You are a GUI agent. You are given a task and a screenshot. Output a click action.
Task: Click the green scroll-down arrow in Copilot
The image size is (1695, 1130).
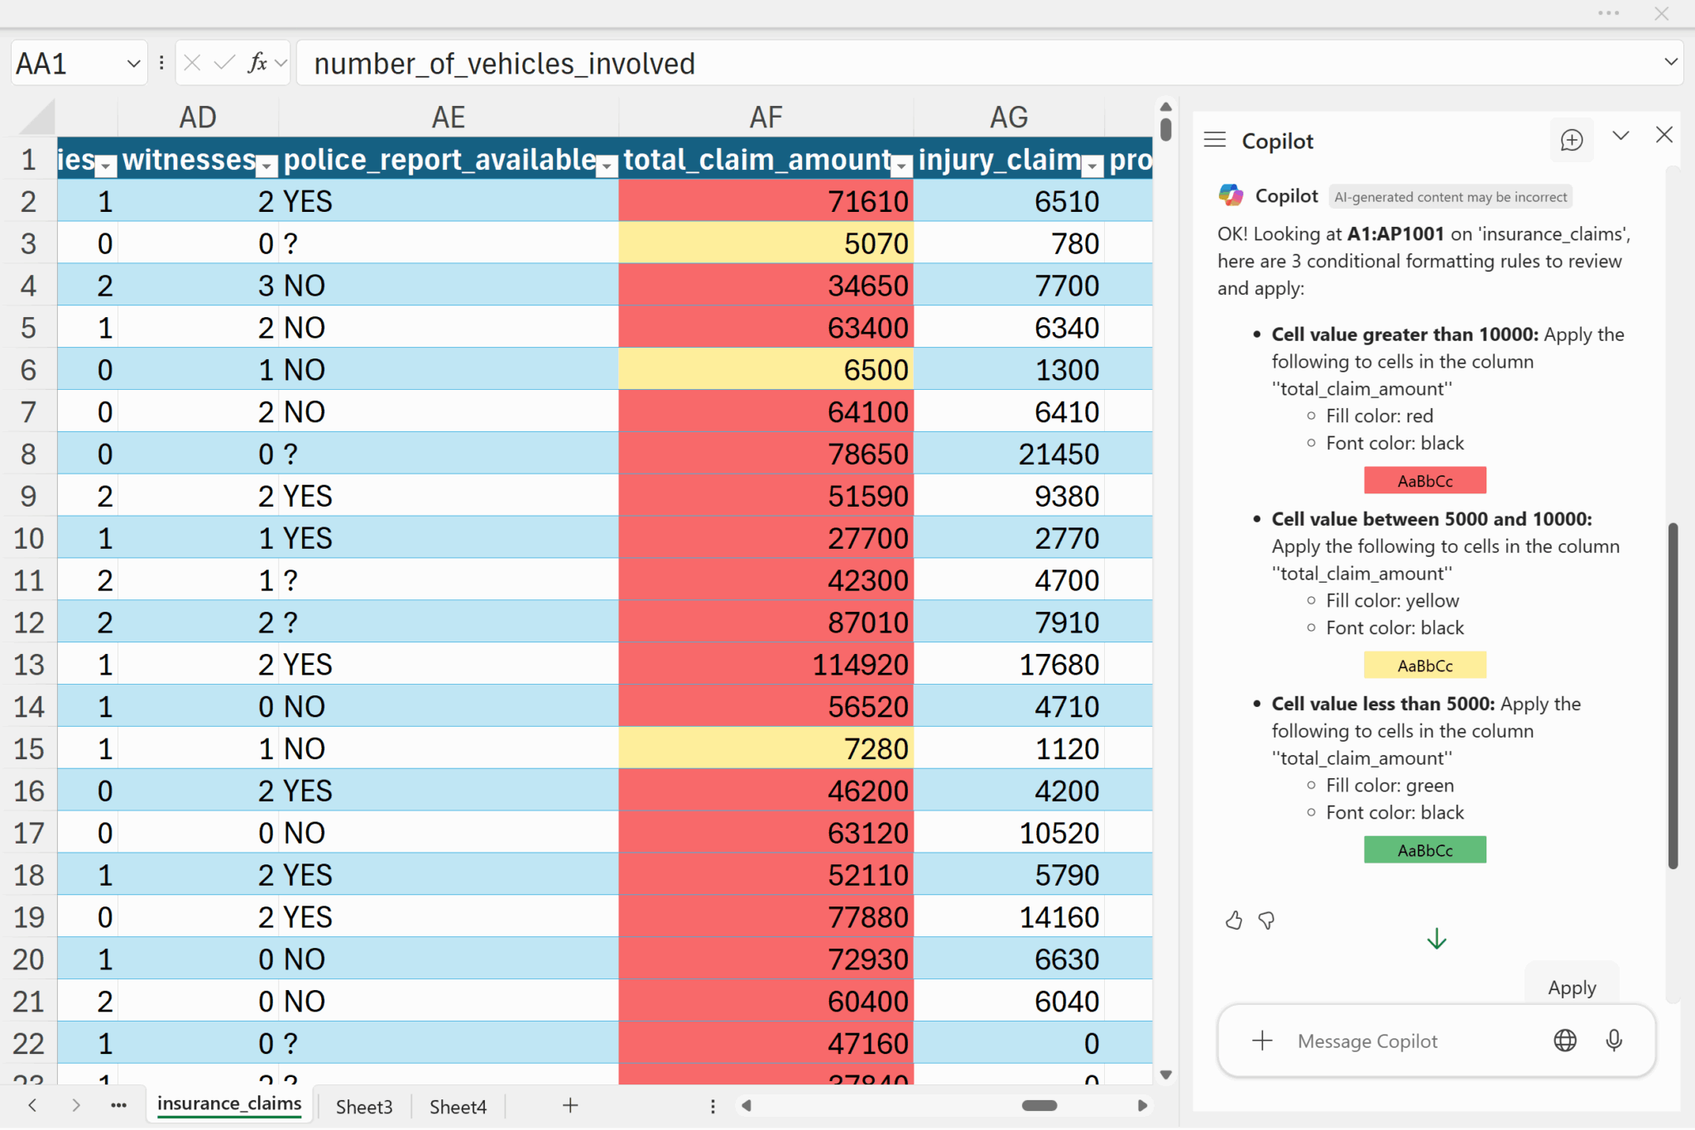click(x=1437, y=939)
